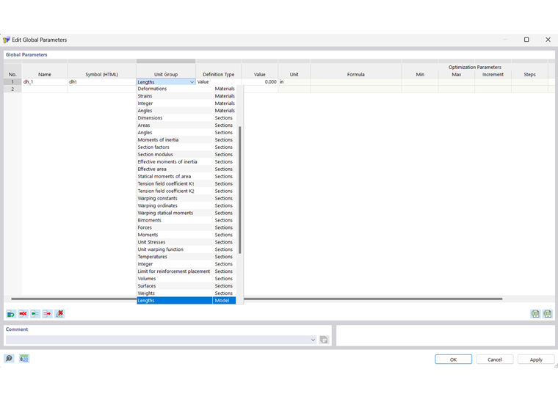Viewport: 558px width, 402px height.
Task: Click the Value definition type cell
Action: 219,81
